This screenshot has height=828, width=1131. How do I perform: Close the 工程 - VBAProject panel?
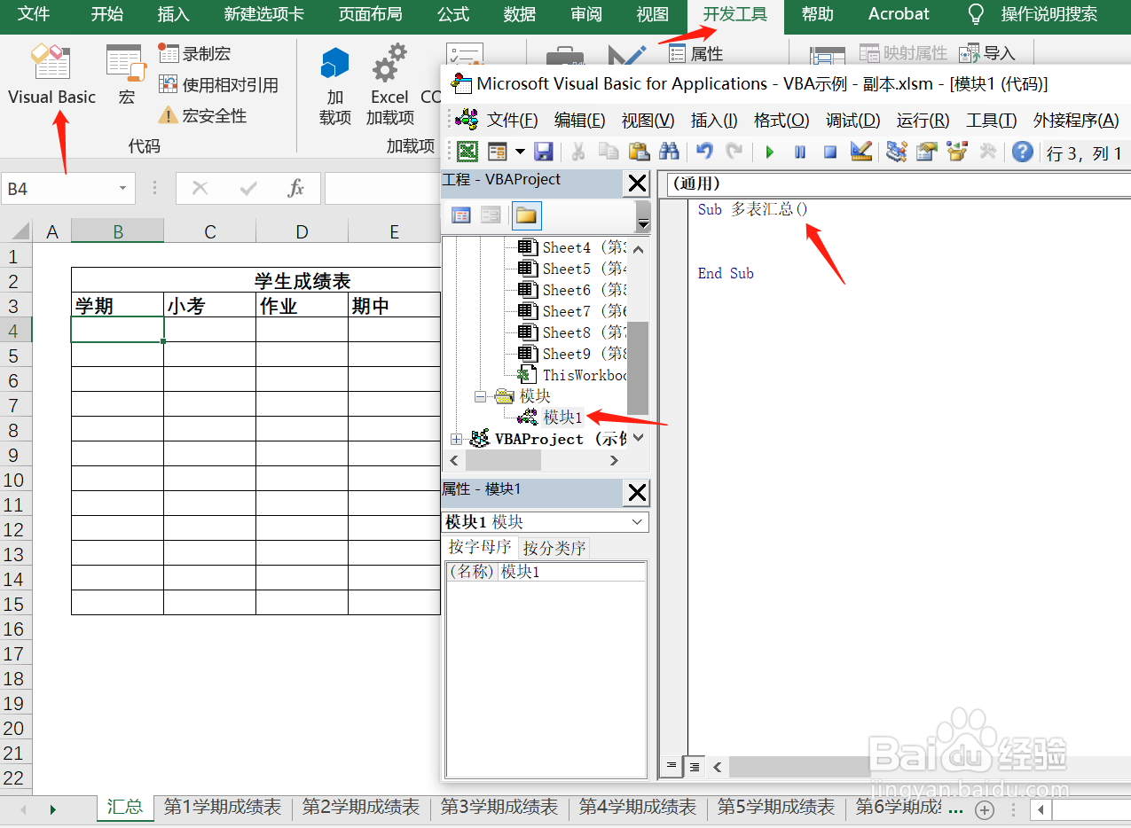click(637, 183)
